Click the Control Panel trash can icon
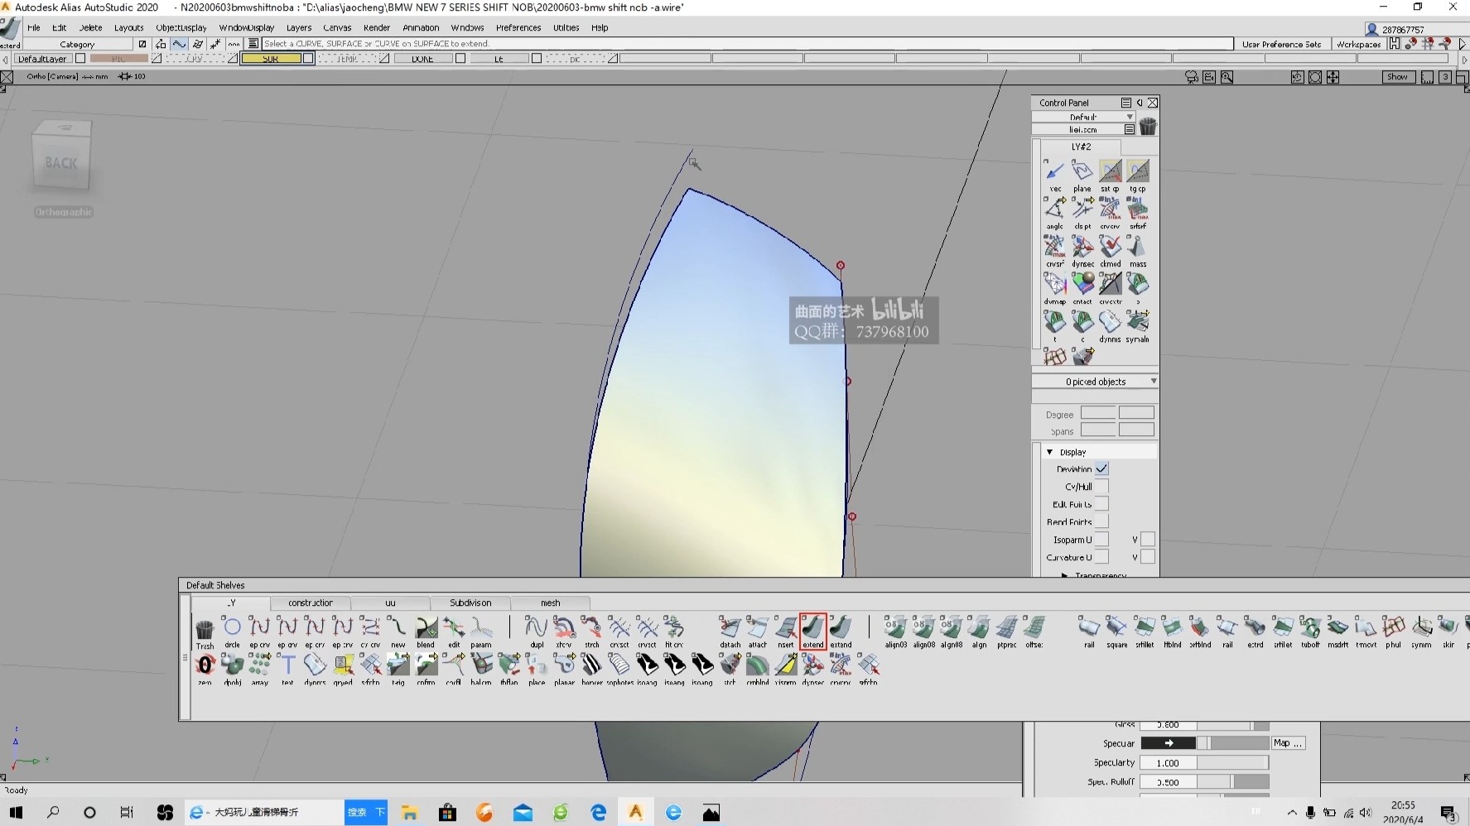This screenshot has height=826, width=1470. pos(1148,127)
